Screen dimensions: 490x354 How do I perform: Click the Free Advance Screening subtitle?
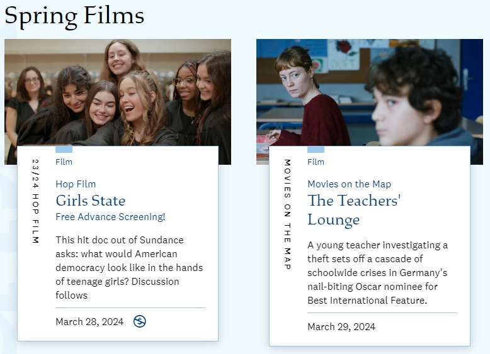(x=110, y=217)
